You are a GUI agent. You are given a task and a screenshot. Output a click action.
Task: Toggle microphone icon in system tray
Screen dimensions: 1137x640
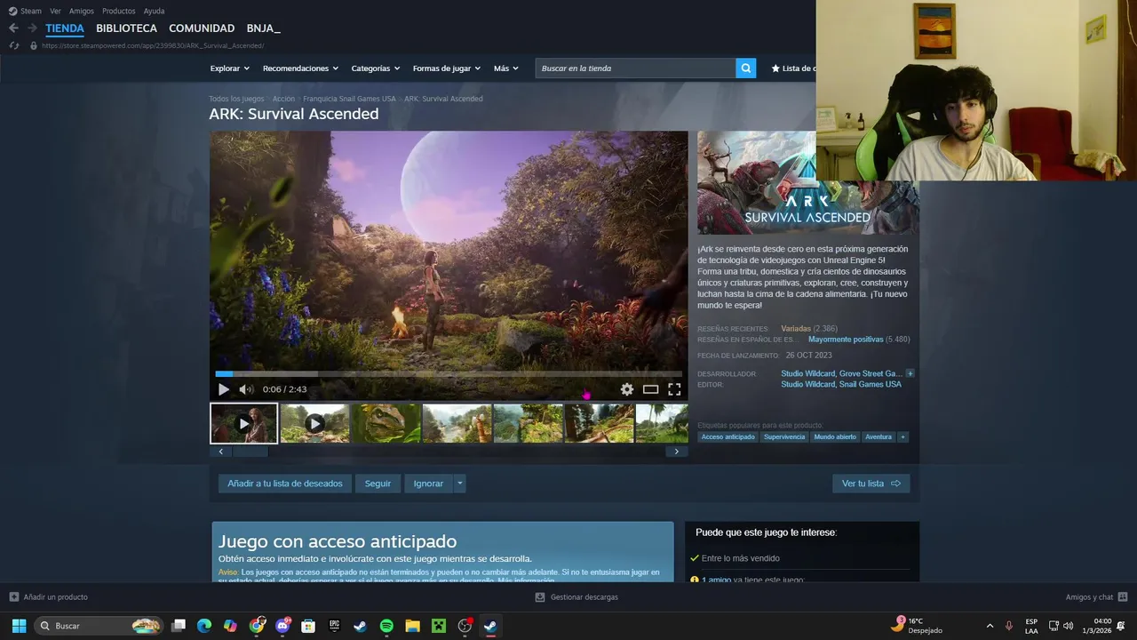coord(1008,626)
